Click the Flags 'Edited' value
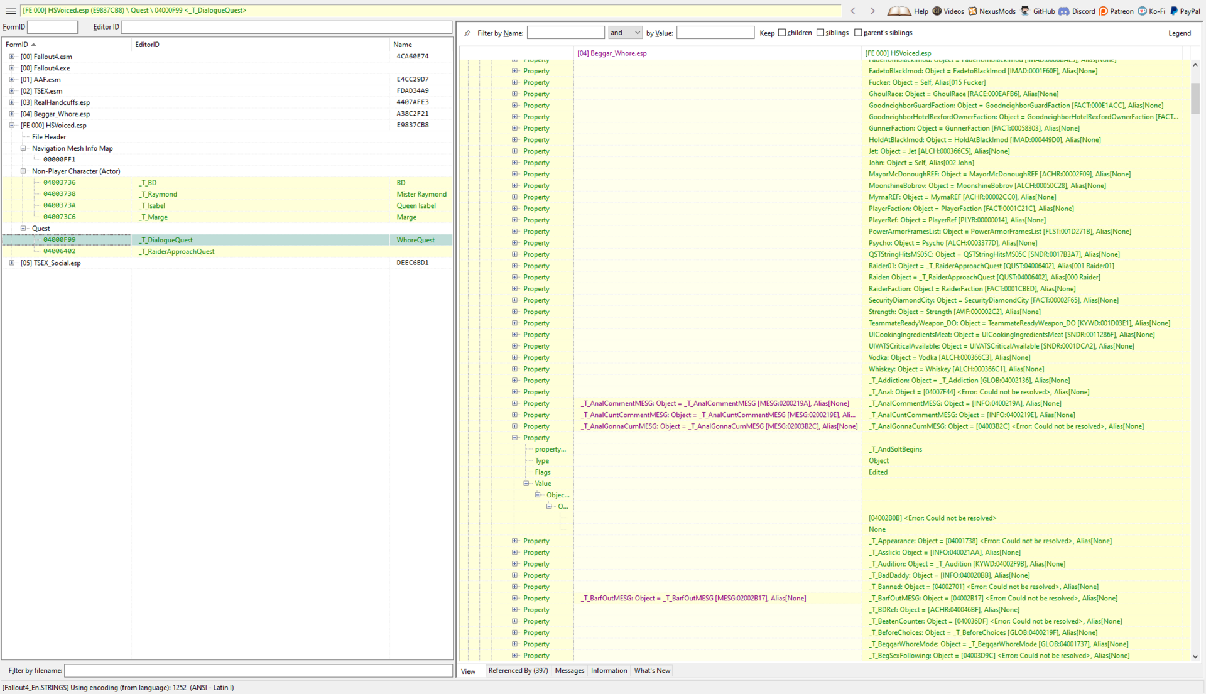The height and width of the screenshot is (694, 1206). [878, 472]
